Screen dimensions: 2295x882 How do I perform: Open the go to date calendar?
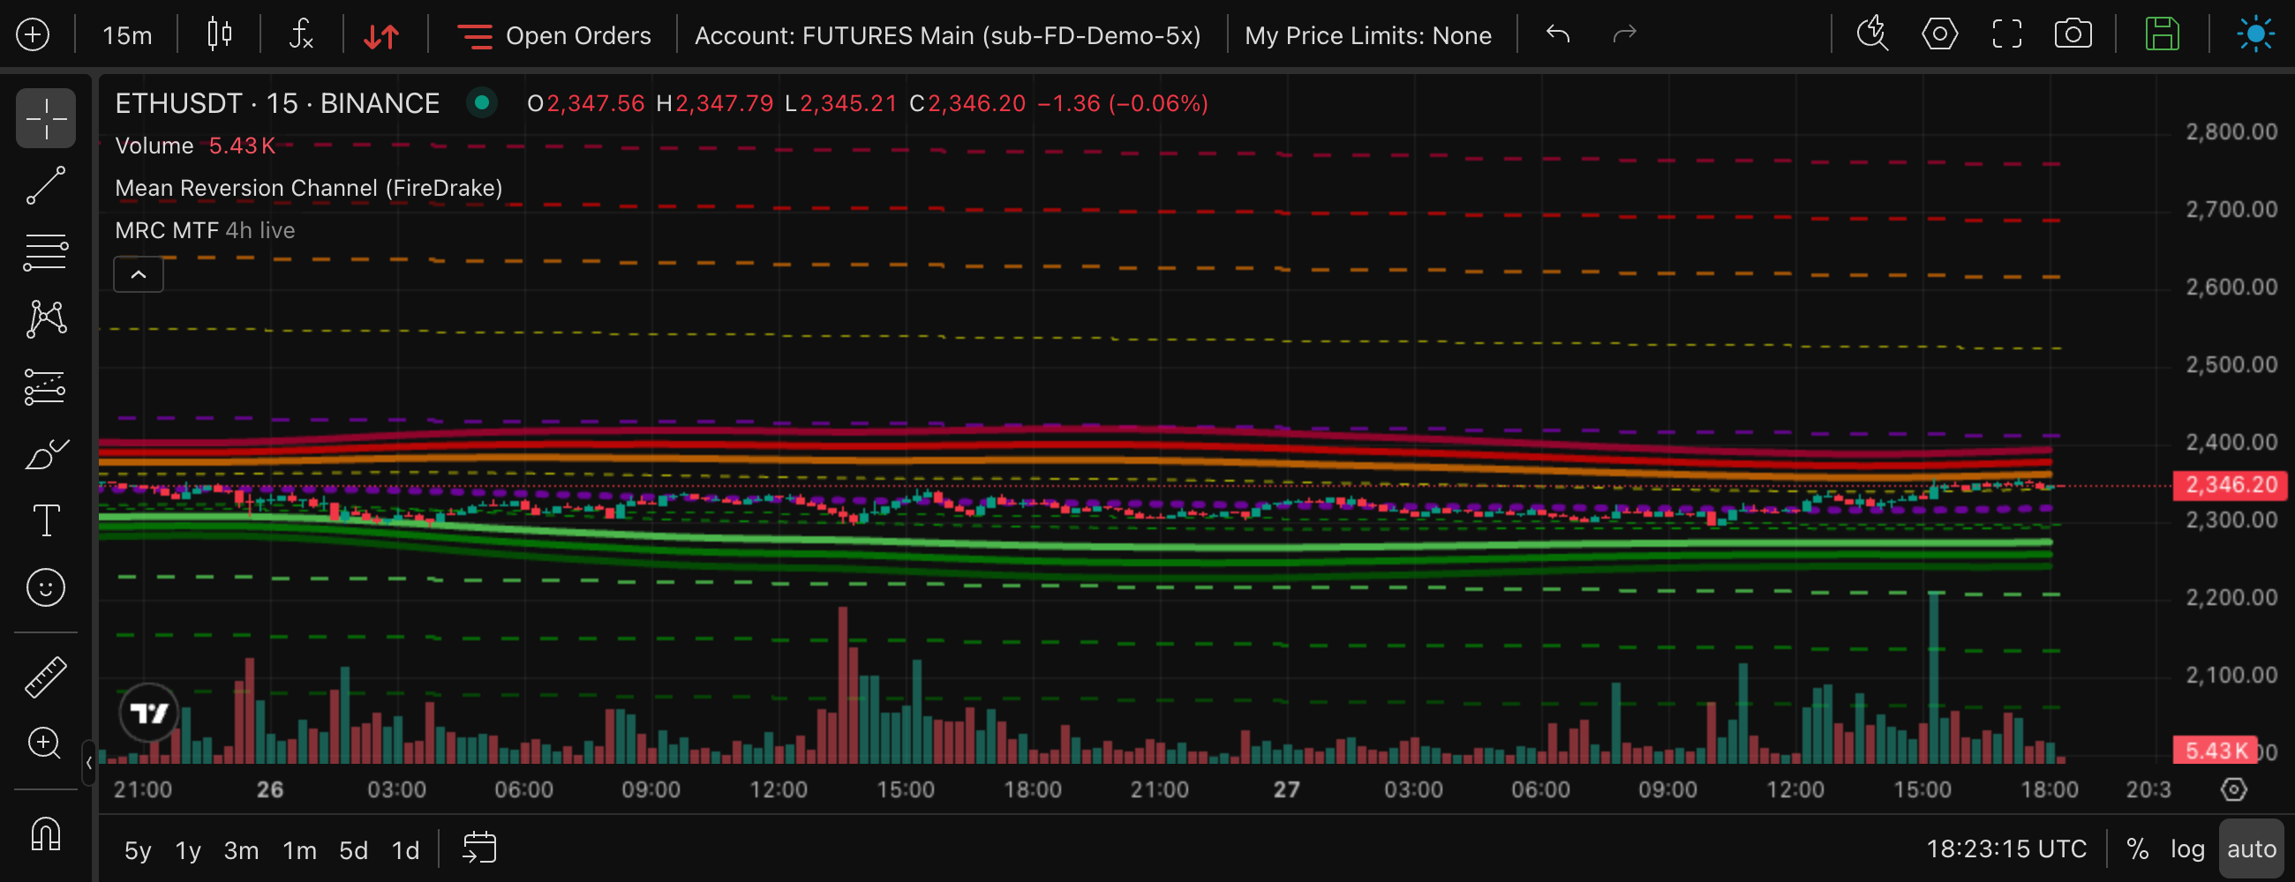(479, 848)
